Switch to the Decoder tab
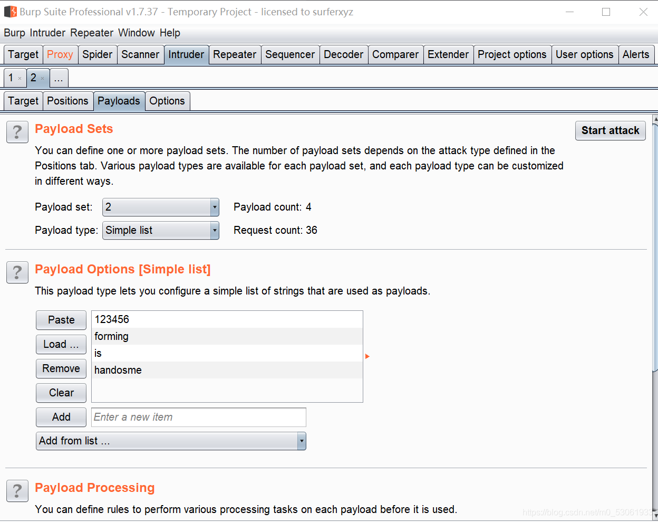This screenshot has height=522, width=658. (x=344, y=54)
